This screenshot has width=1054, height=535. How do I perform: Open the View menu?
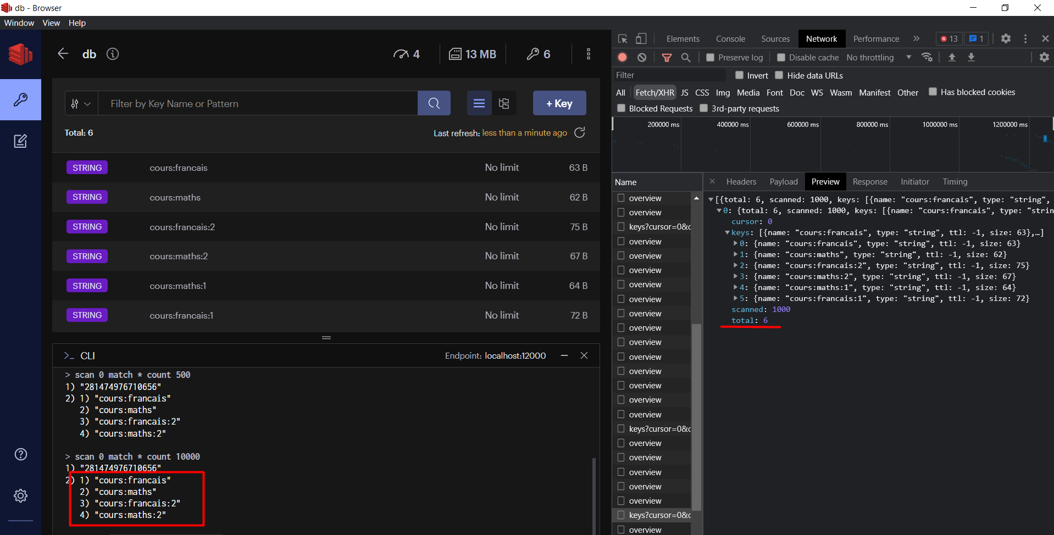[x=51, y=23]
